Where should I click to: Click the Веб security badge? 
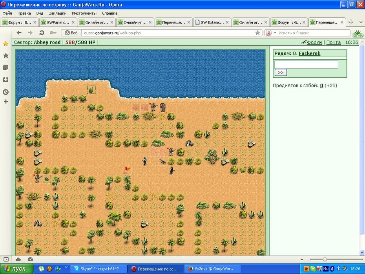pyautogui.click(x=71, y=33)
